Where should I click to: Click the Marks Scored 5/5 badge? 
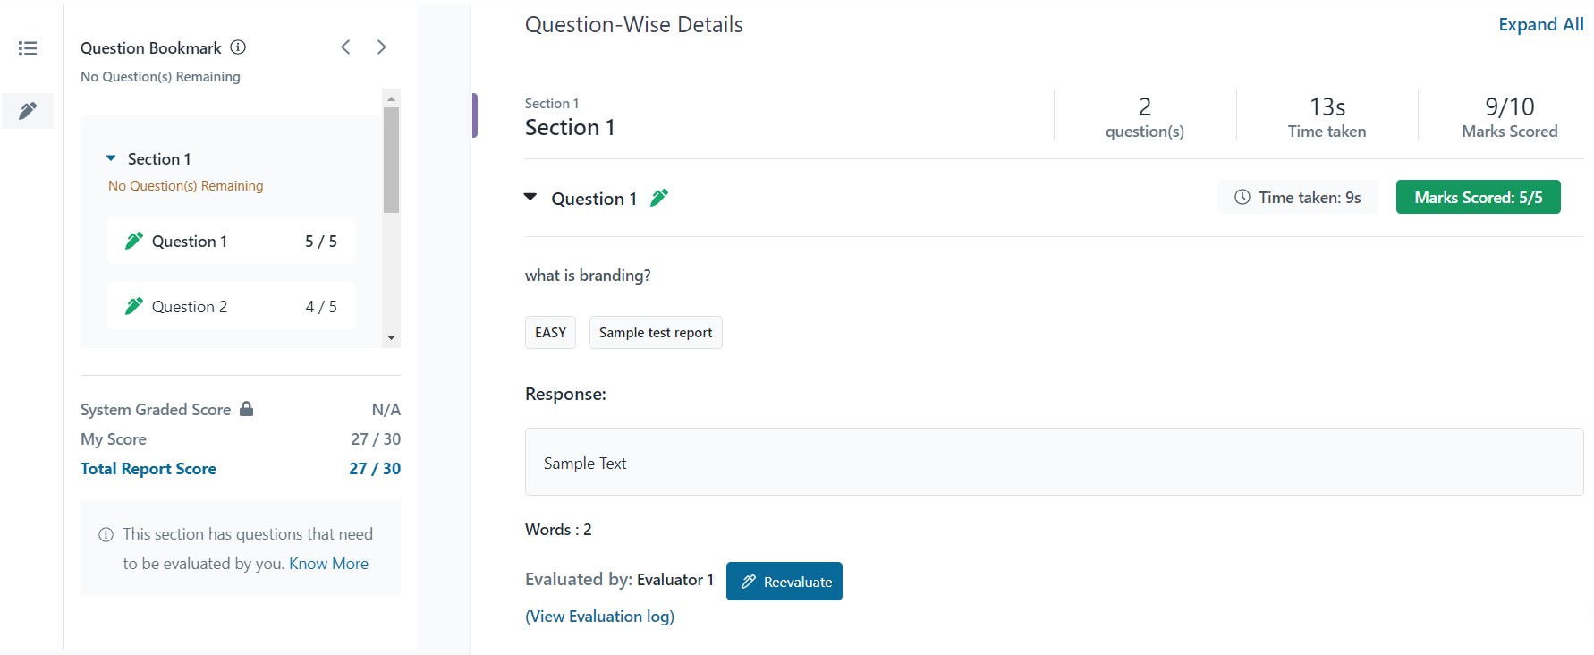point(1478,198)
